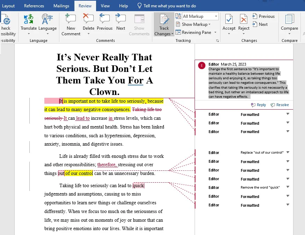Expand the Show Markup menu
This screenshot has width=305, height=235.
point(196,24)
